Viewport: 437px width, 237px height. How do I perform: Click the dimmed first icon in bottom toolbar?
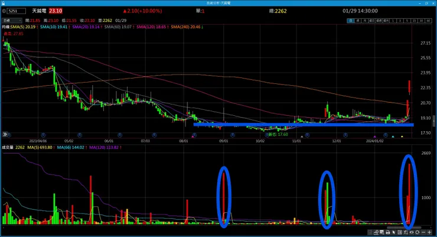click(x=370, y=232)
